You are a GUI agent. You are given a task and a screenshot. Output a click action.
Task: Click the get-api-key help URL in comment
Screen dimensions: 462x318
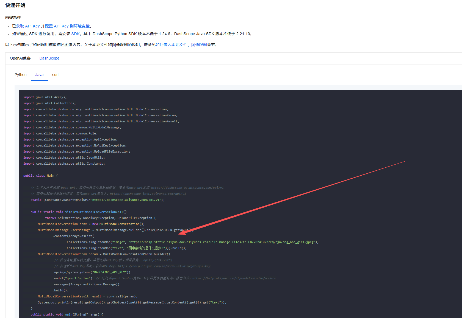[x=164, y=266]
